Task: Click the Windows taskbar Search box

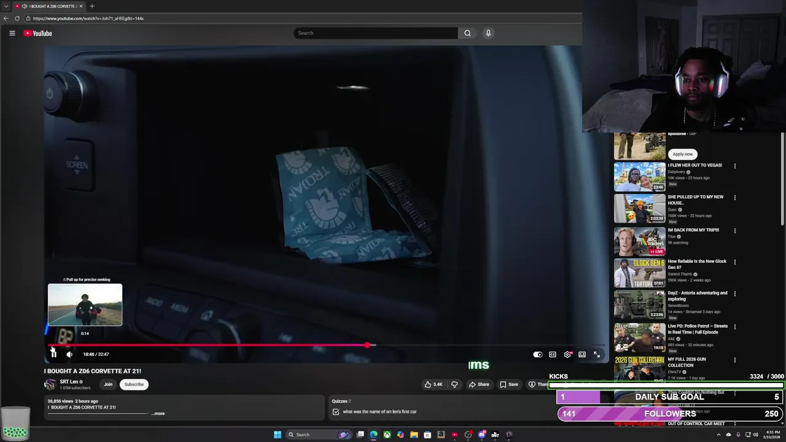Action: click(318, 435)
